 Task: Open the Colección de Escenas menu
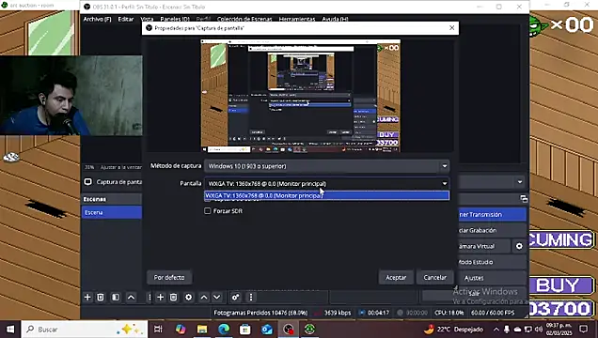point(244,19)
